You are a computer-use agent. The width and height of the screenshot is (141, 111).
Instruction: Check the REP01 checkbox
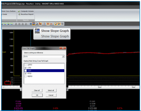[x=26, y=77]
